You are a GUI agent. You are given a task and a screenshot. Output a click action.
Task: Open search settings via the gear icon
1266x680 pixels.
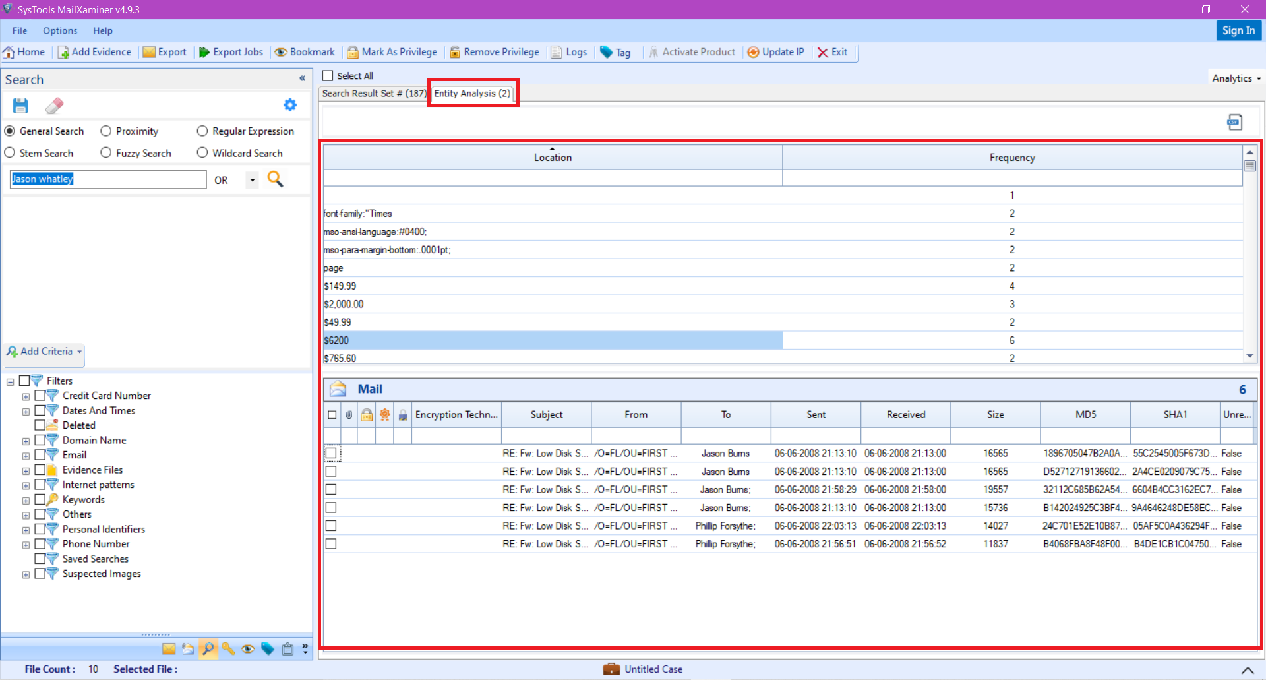click(x=289, y=104)
